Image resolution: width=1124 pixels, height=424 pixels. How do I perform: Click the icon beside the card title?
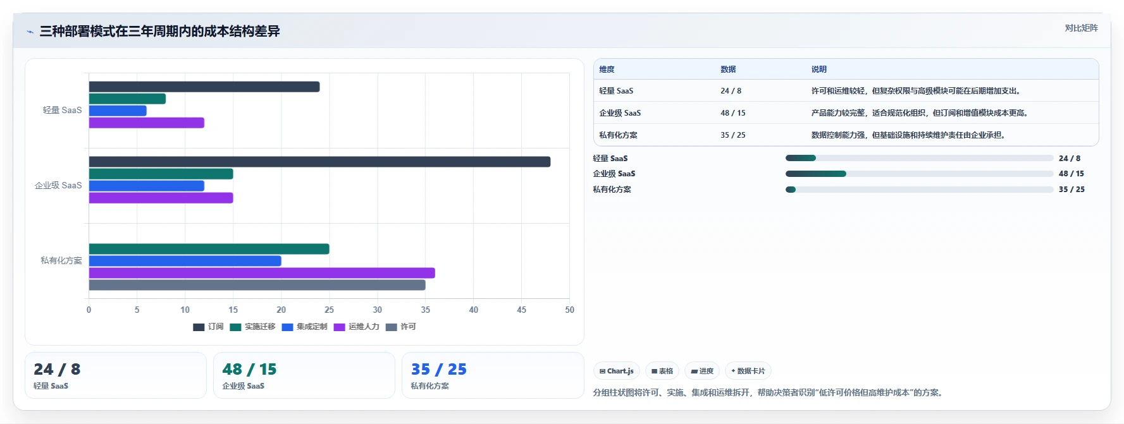30,32
